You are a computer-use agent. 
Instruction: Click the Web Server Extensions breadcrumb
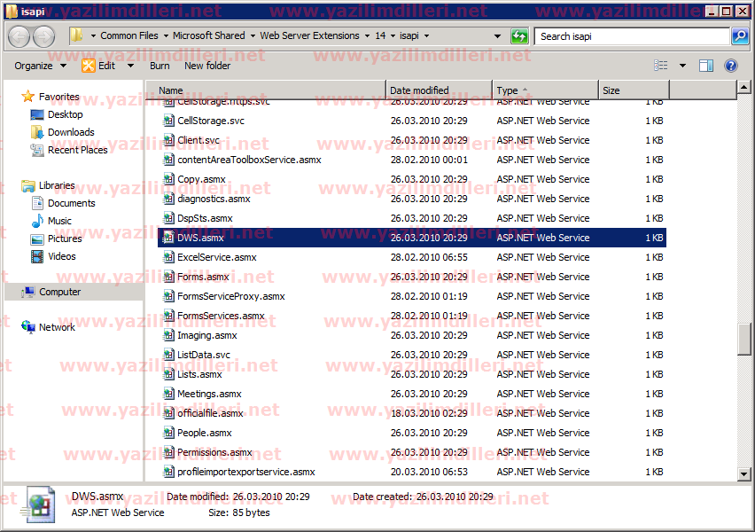(x=309, y=35)
